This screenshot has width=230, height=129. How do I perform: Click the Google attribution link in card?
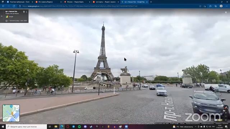[11, 17]
